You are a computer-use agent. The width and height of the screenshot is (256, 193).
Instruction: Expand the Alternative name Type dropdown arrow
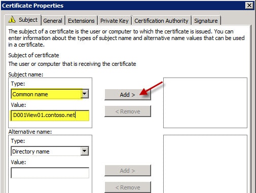coord(85,151)
